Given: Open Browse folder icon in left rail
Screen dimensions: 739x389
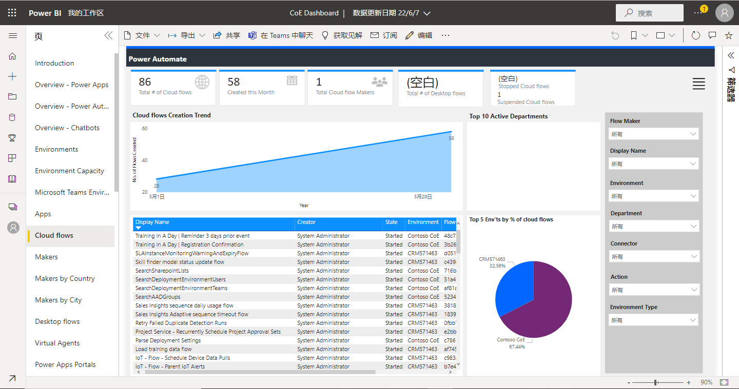Looking at the screenshot, I should [13, 96].
